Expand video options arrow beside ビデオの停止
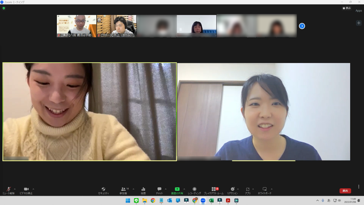Screen dimensions: 364x205 (33, 189)
